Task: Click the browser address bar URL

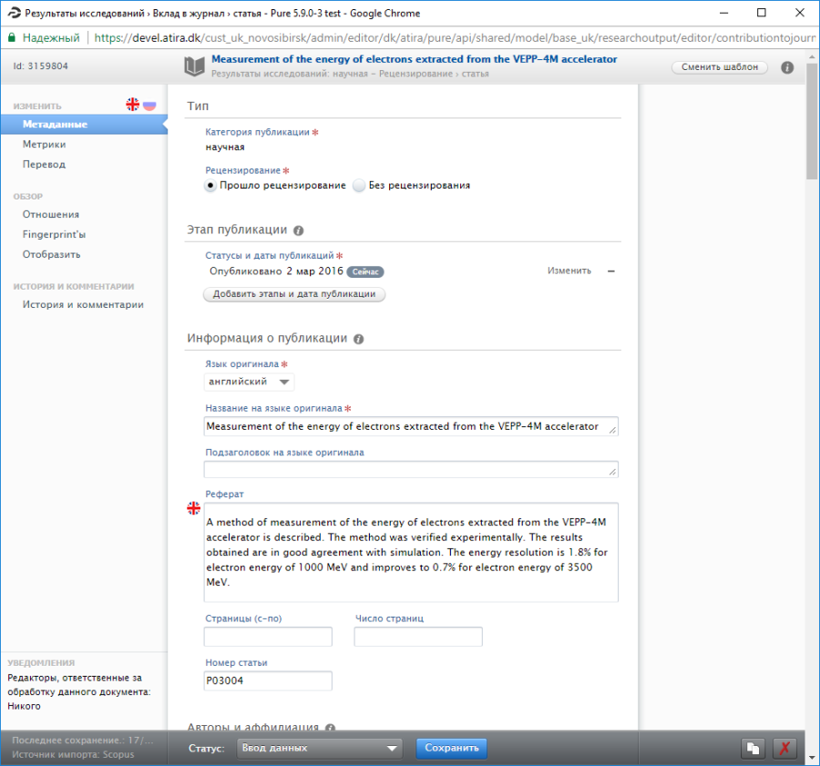Action: point(455,37)
